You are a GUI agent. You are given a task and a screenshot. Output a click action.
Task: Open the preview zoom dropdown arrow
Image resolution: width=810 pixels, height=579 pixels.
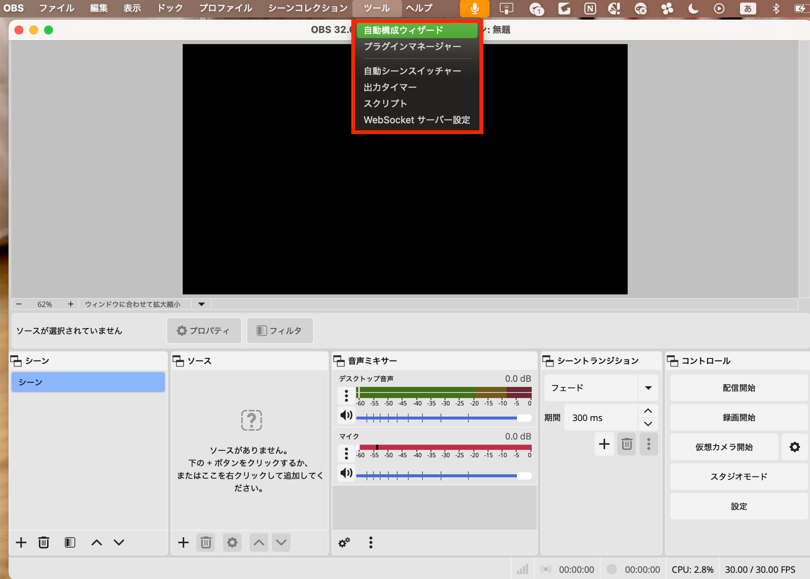(201, 304)
